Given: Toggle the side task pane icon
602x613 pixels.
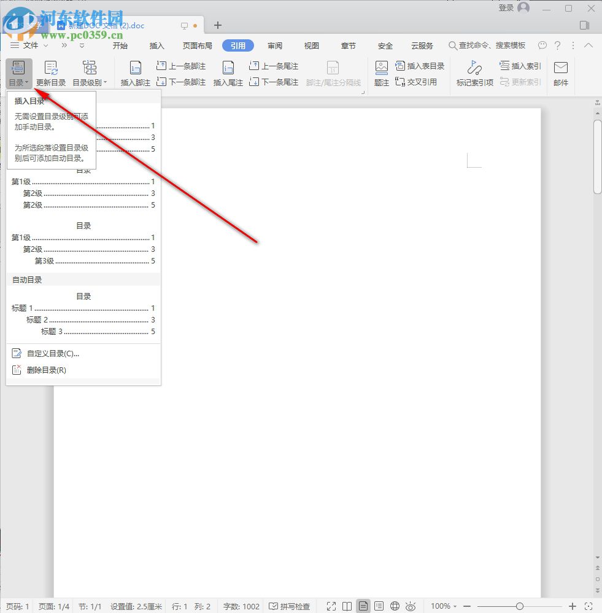Looking at the screenshot, I should click(584, 25).
